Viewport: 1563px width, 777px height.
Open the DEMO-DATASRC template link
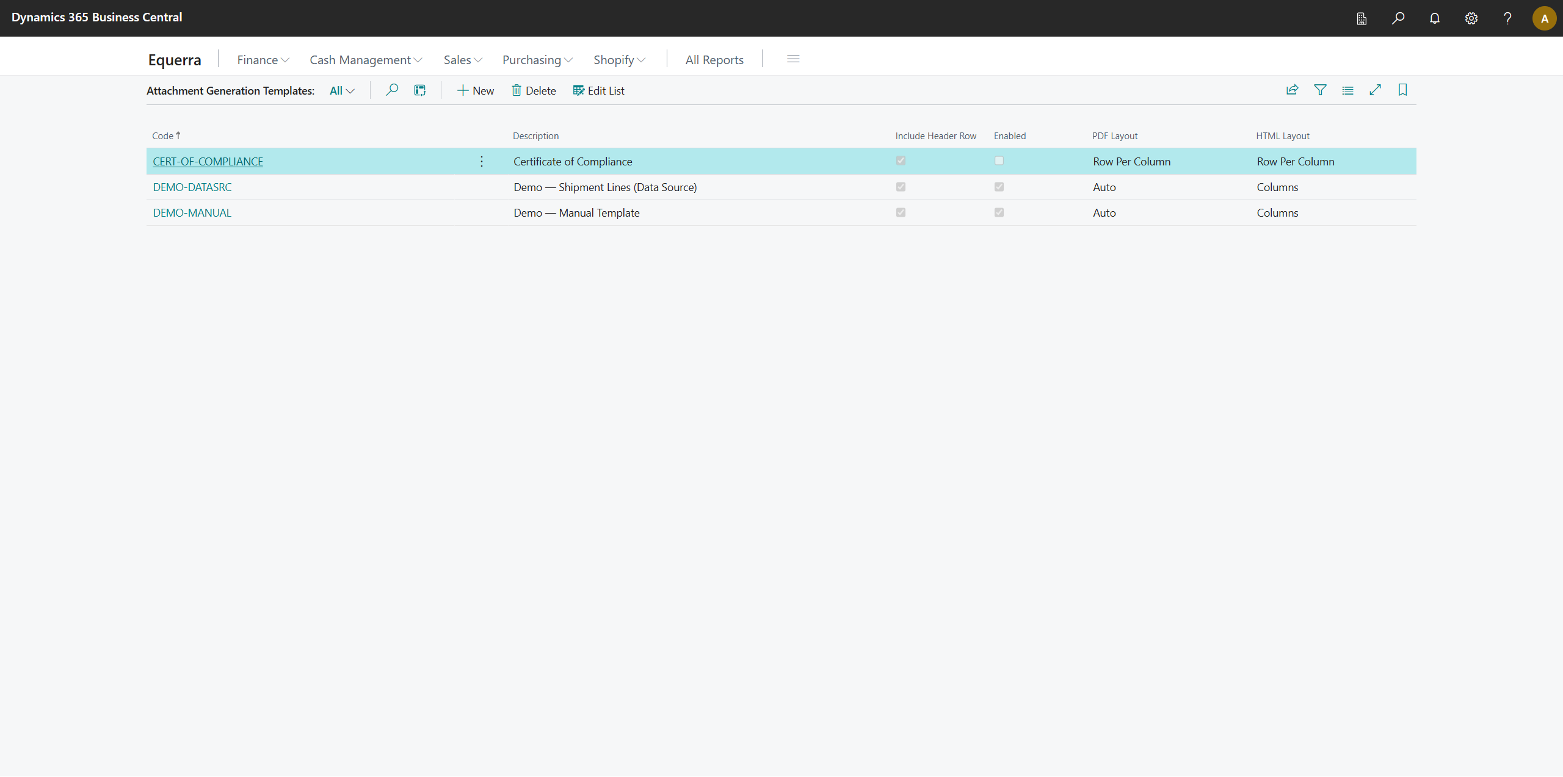192,187
